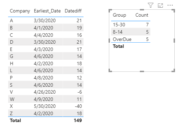Click the 4/9/2020 date cell
The image size is (183, 129).
[x=43, y=99]
